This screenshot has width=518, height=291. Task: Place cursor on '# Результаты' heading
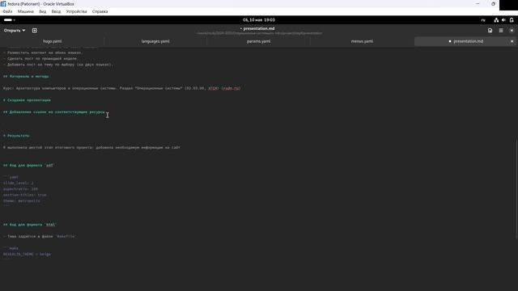coord(16,136)
